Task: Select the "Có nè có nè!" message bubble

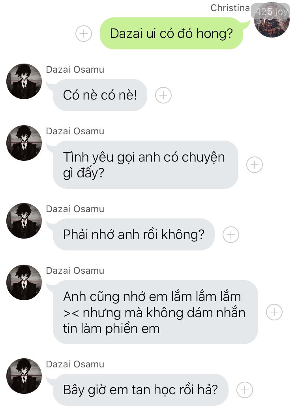Action: pyautogui.click(x=100, y=95)
